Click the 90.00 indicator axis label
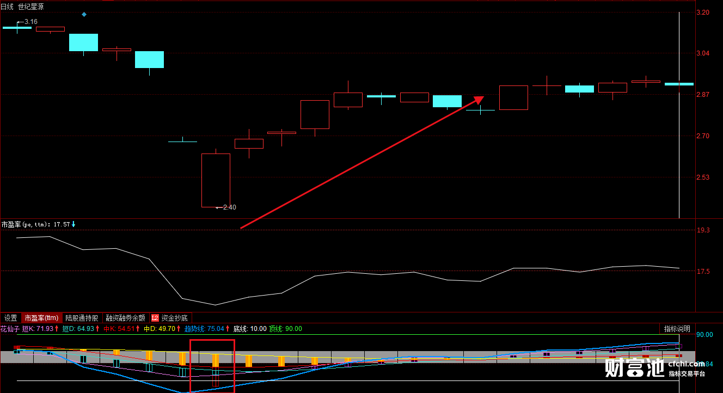The image size is (723, 393). [x=705, y=335]
